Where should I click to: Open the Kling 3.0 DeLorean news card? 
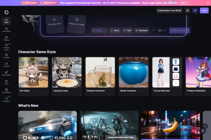(x=47, y=125)
